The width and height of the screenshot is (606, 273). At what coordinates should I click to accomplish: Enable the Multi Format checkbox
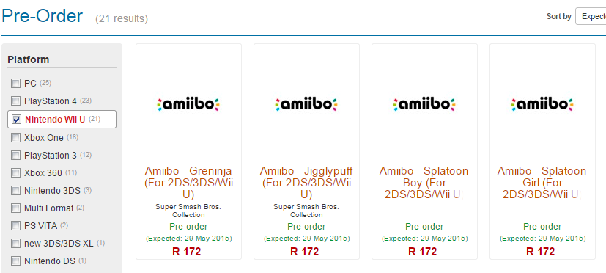tap(16, 208)
